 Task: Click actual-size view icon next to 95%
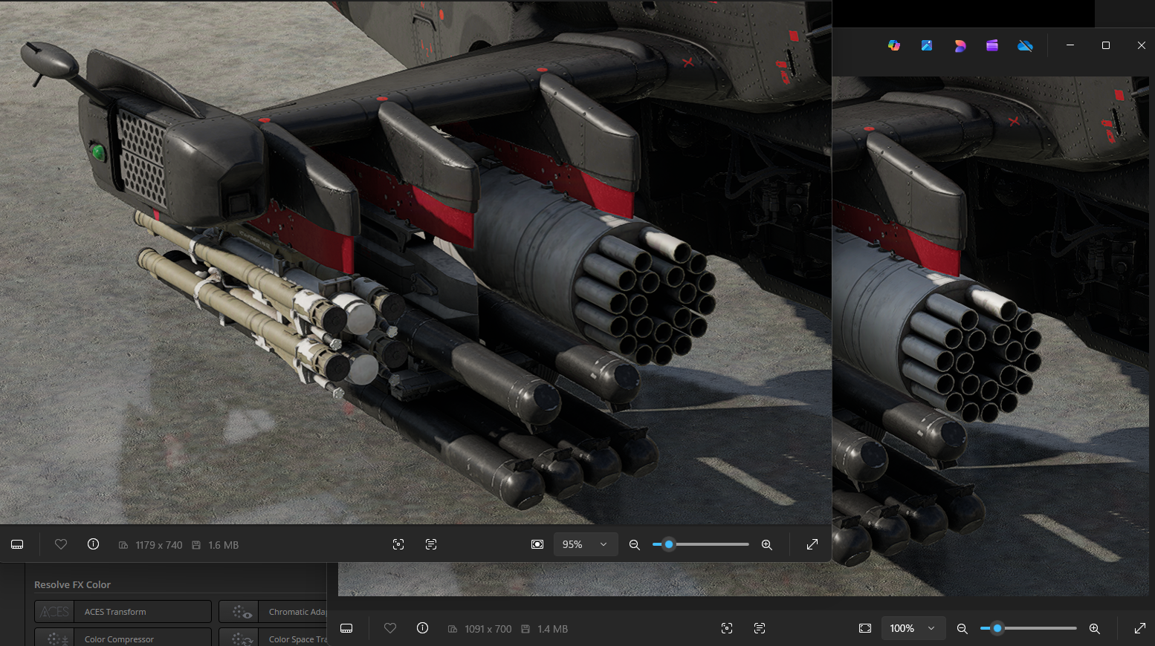pos(537,544)
